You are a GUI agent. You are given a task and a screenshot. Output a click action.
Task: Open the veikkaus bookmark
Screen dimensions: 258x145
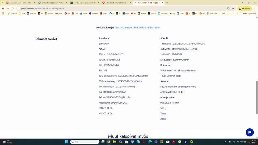click(x=31, y=13)
